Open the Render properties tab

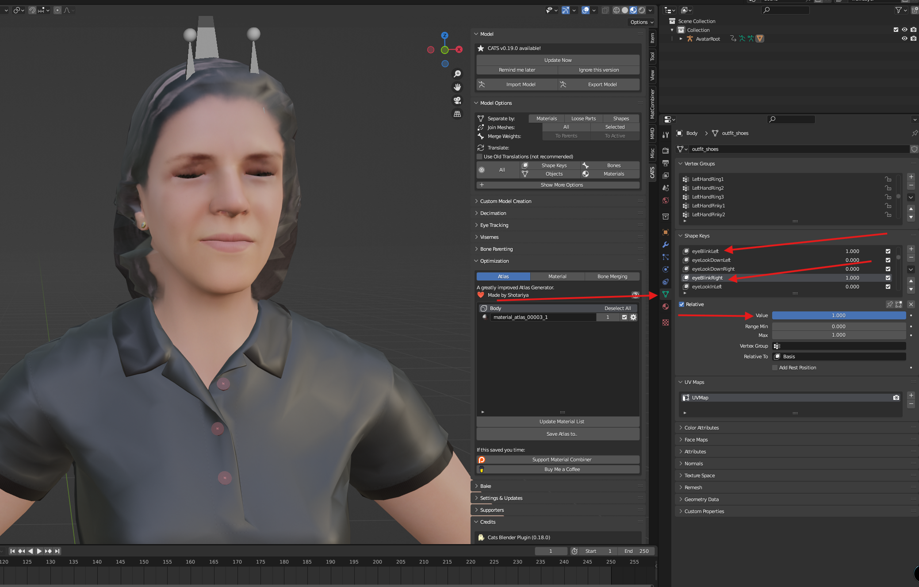tap(666, 150)
